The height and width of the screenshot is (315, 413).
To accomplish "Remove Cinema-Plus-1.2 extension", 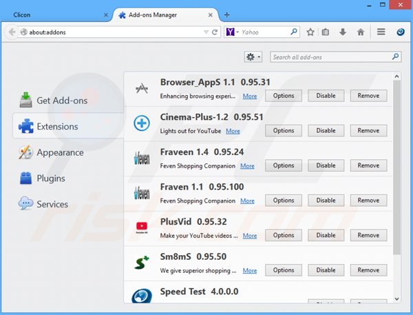I will [x=368, y=130].
